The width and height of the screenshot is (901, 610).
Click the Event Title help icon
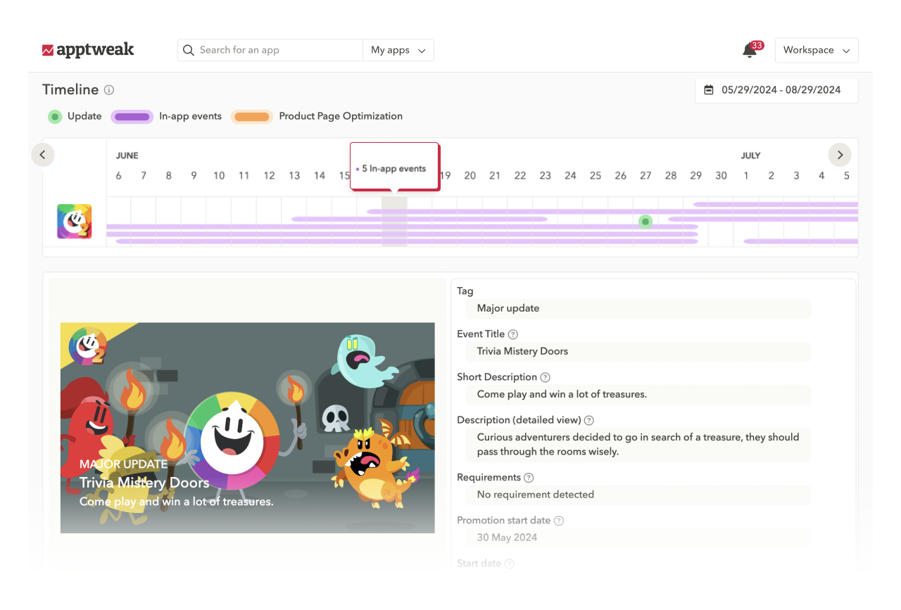coord(513,334)
